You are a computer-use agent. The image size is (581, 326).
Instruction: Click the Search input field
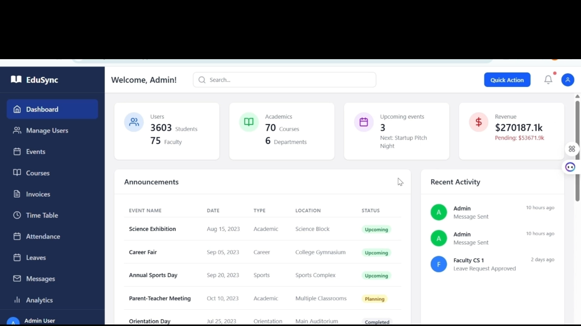pyautogui.click(x=284, y=80)
